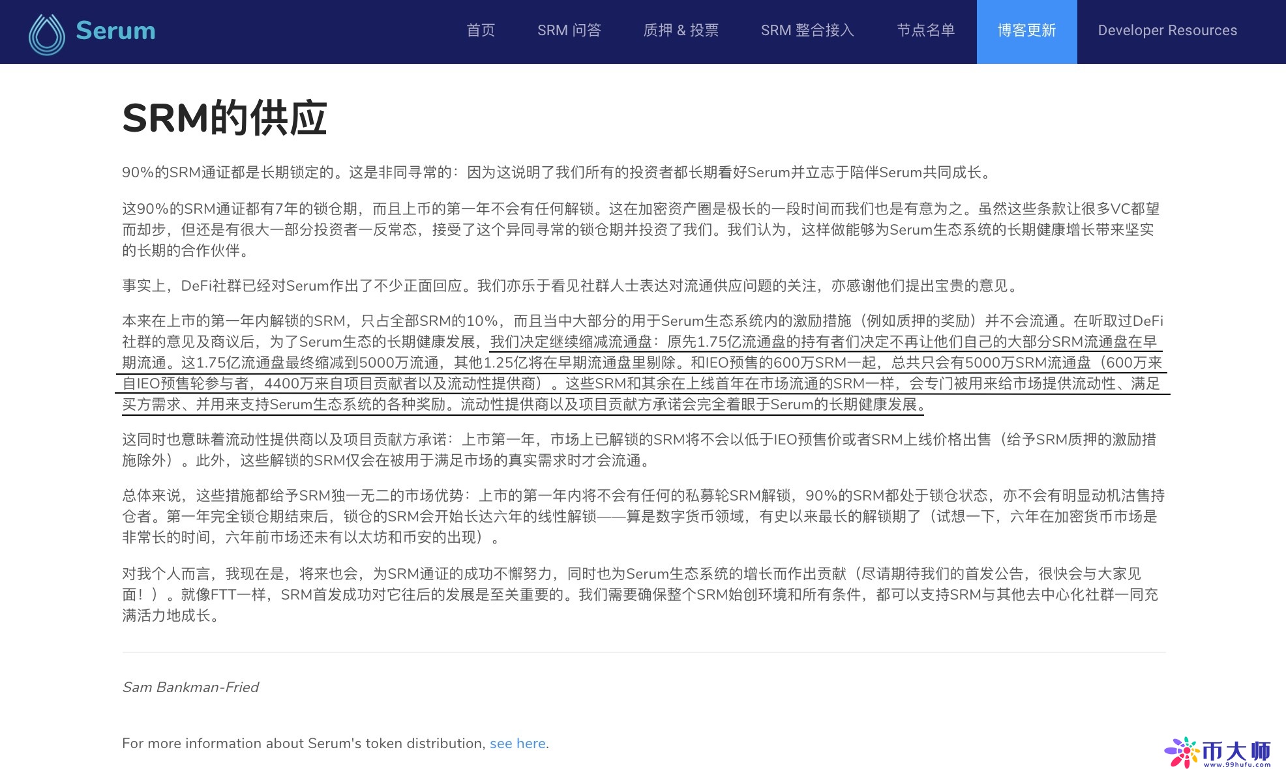Click the paragraph starting 事实上，DeFi社群
The image size is (1286, 769).
pos(571,286)
